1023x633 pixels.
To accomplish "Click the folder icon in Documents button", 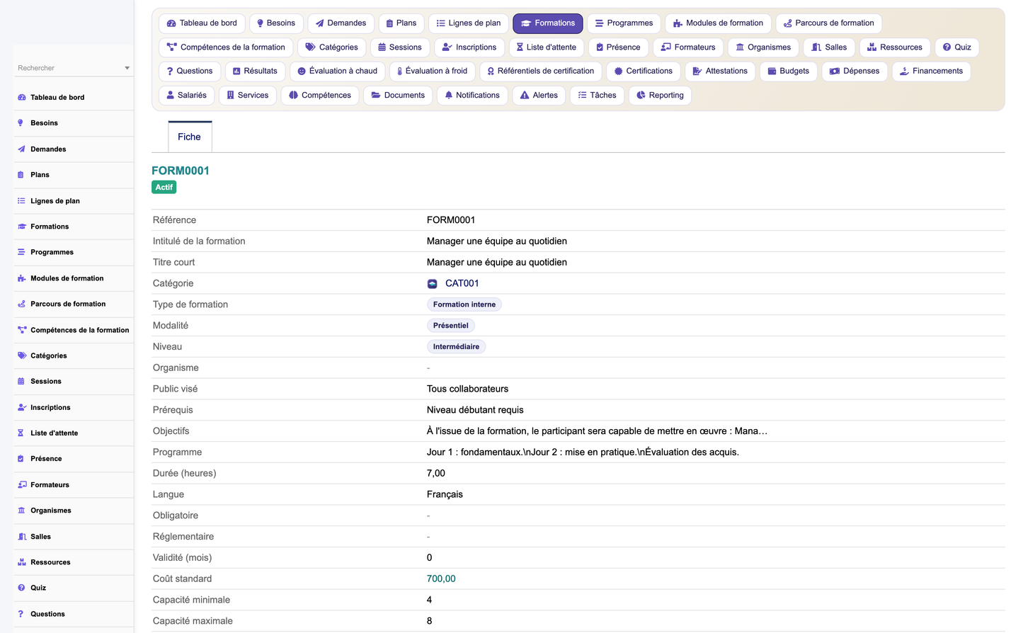I will [x=376, y=95].
